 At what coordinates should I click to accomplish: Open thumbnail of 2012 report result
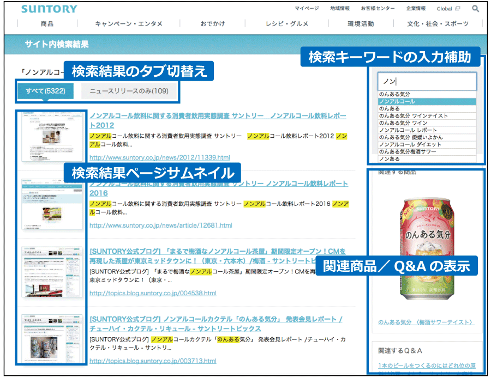pyautogui.click(x=52, y=136)
